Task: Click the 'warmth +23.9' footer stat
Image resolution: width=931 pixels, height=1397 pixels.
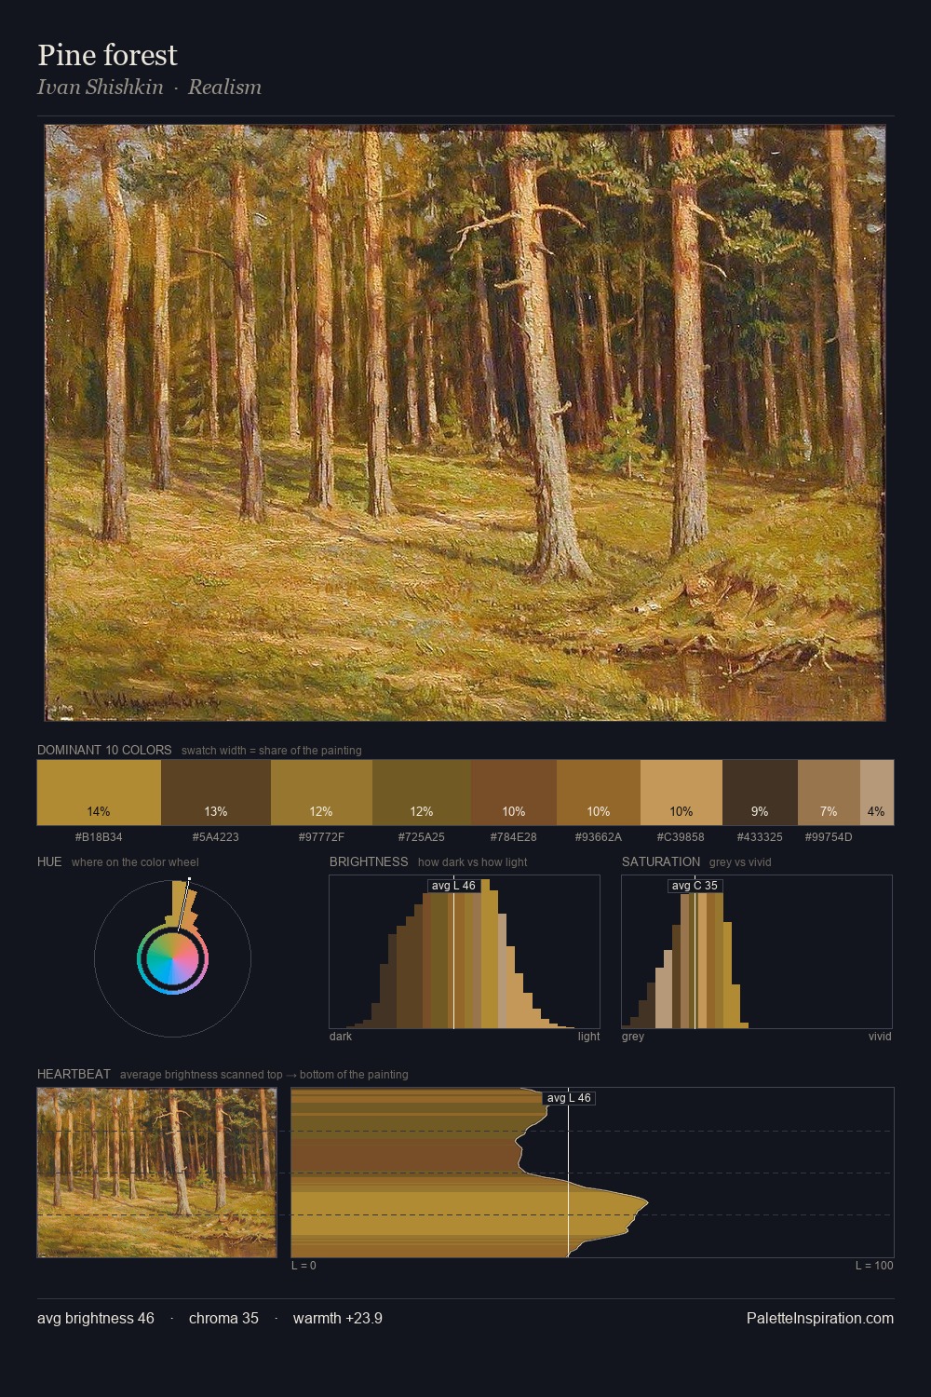Action: pyautogui.click(x=338, y=1318)
